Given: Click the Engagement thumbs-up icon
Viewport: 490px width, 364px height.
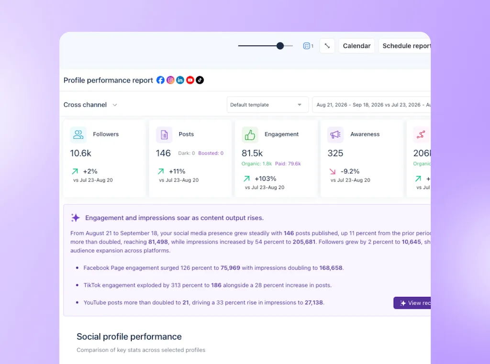Looking at the screenshot, I should (250, 135).
